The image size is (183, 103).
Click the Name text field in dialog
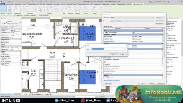pyautogui.click(x=108, y=49)
